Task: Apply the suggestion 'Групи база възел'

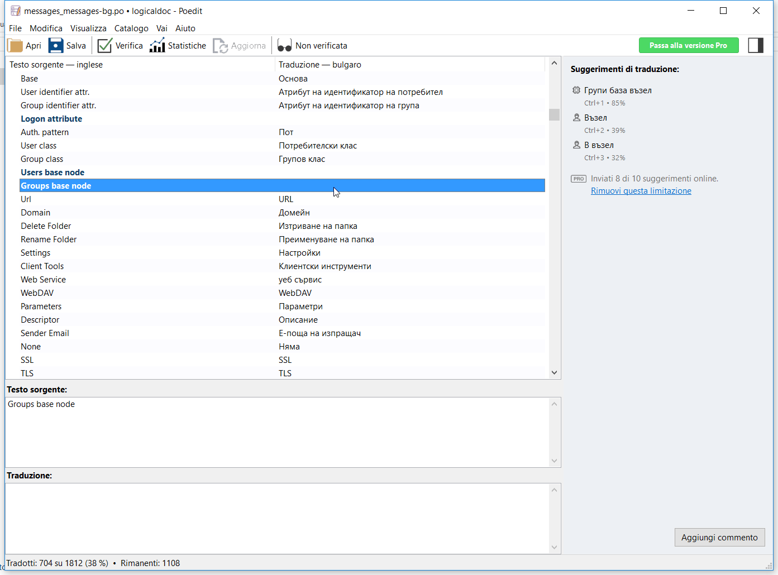Action: point(618,90)
